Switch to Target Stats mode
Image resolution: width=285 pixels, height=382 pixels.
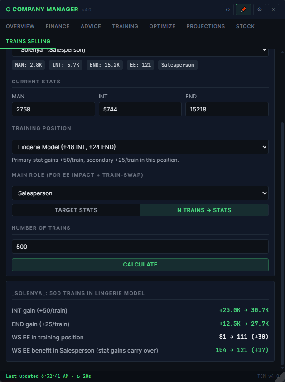[x=76, y=210]
